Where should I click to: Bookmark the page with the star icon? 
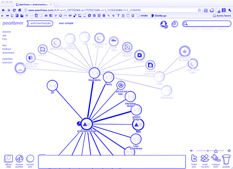coord(199,10)
